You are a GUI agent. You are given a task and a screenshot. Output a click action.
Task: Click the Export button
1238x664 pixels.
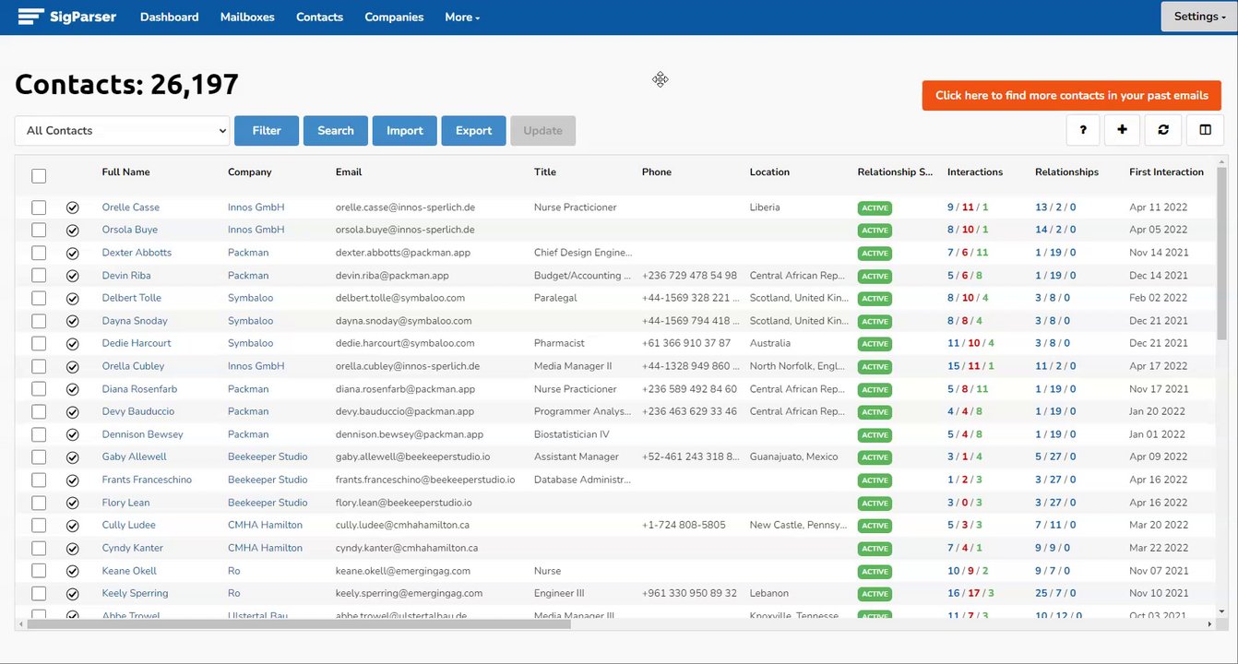click(473, 130)
